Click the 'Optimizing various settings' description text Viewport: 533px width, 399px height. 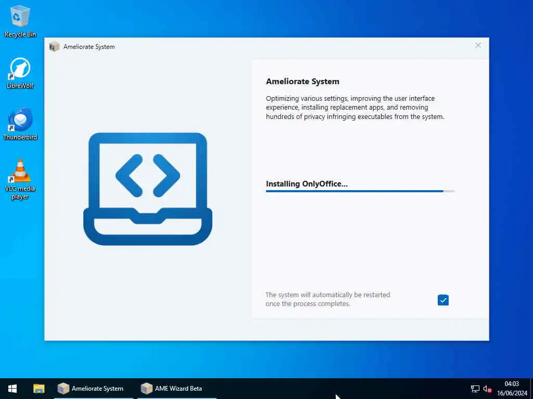[x=355, y=108]
